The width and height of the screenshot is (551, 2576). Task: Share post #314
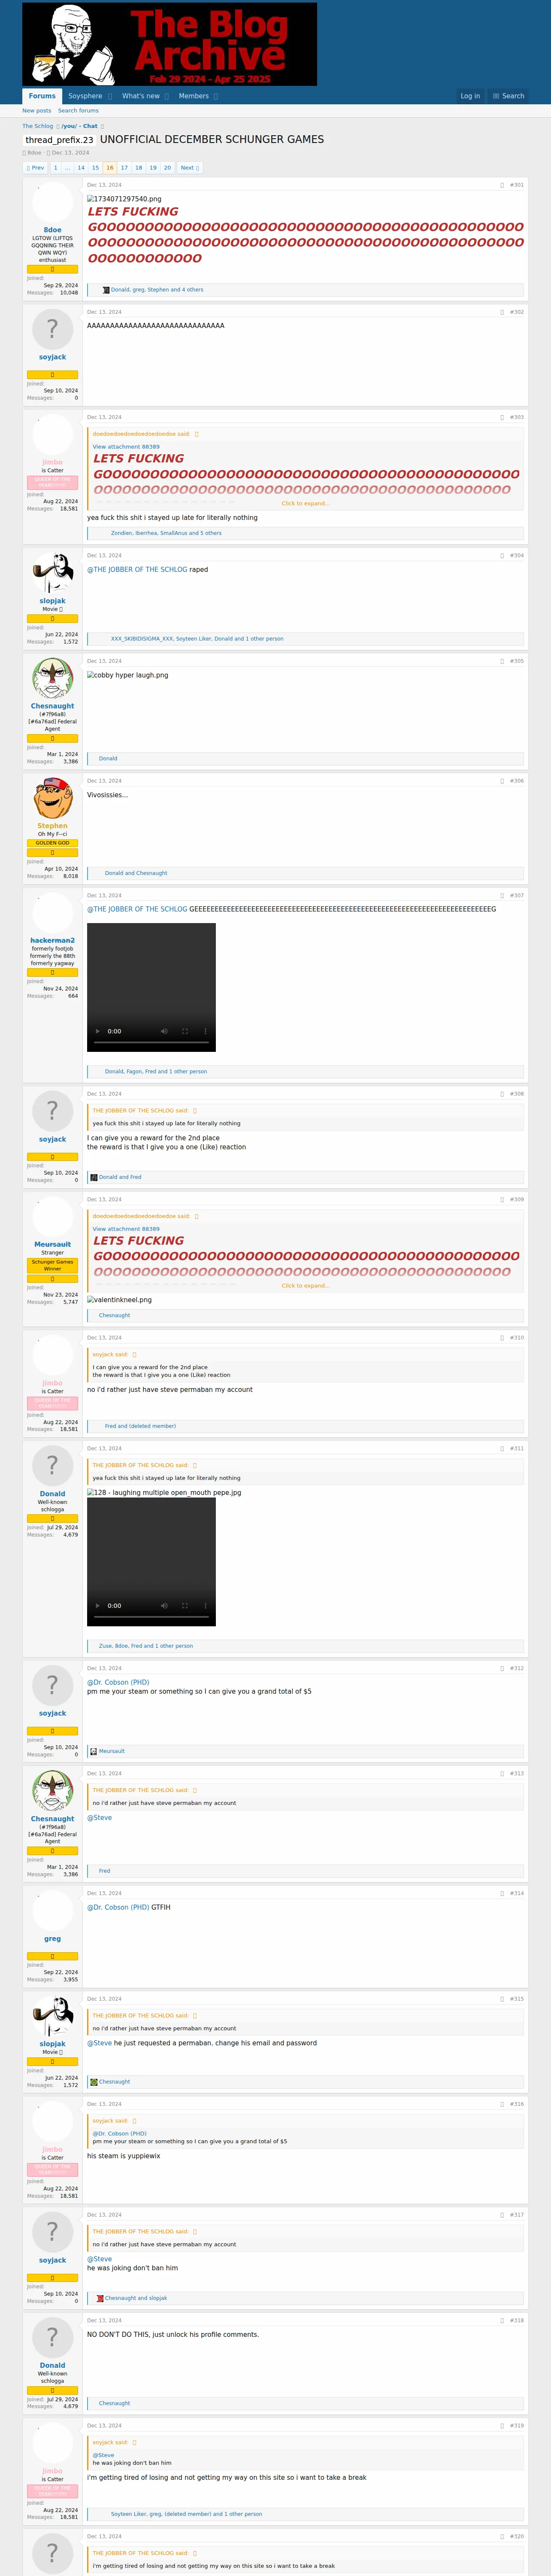click(x=502, y=1893)
